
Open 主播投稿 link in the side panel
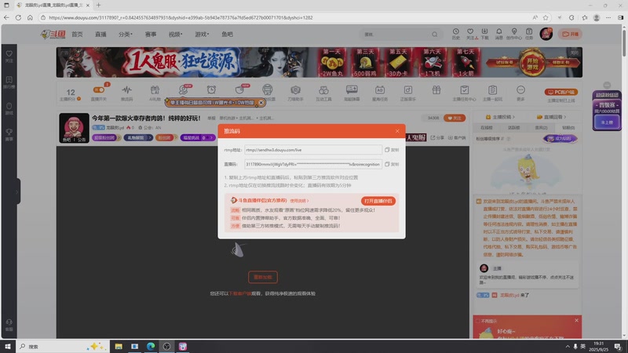[x=500, y=117]
